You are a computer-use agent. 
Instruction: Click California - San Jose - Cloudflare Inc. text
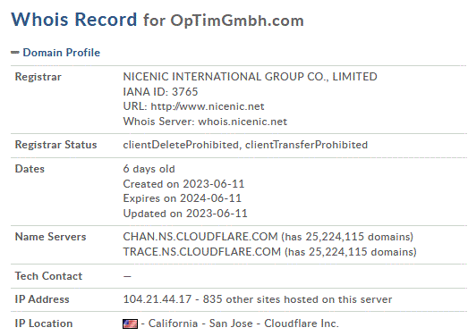[243, 323]
